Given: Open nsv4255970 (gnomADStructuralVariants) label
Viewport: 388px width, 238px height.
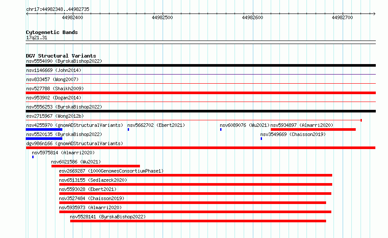Looking at the screenshot, I should [75, 125].
